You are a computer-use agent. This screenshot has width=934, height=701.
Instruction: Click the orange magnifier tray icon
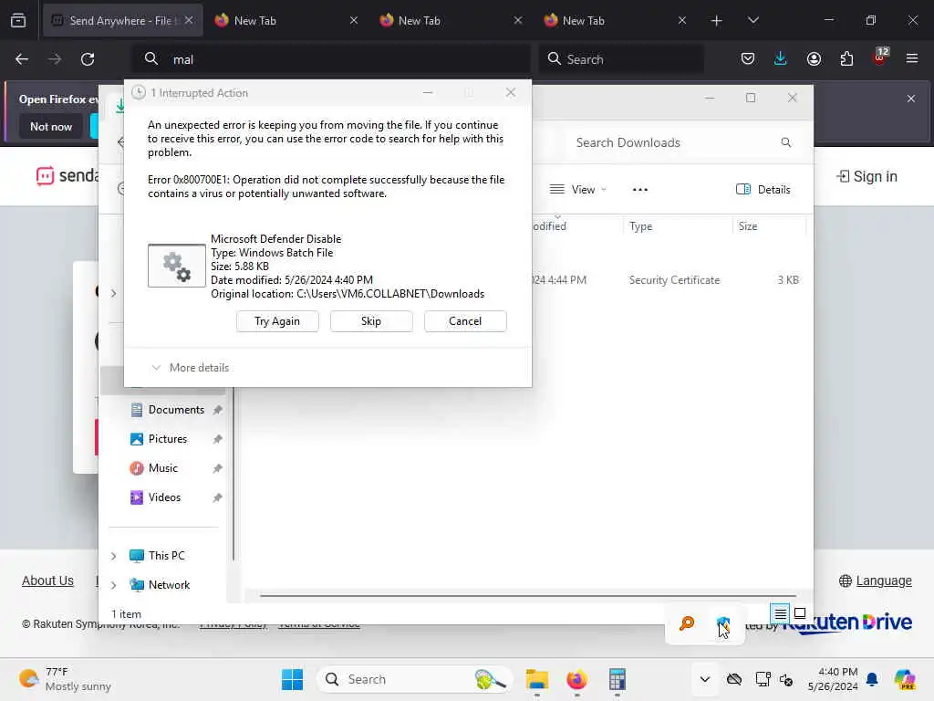click(687, 623)
